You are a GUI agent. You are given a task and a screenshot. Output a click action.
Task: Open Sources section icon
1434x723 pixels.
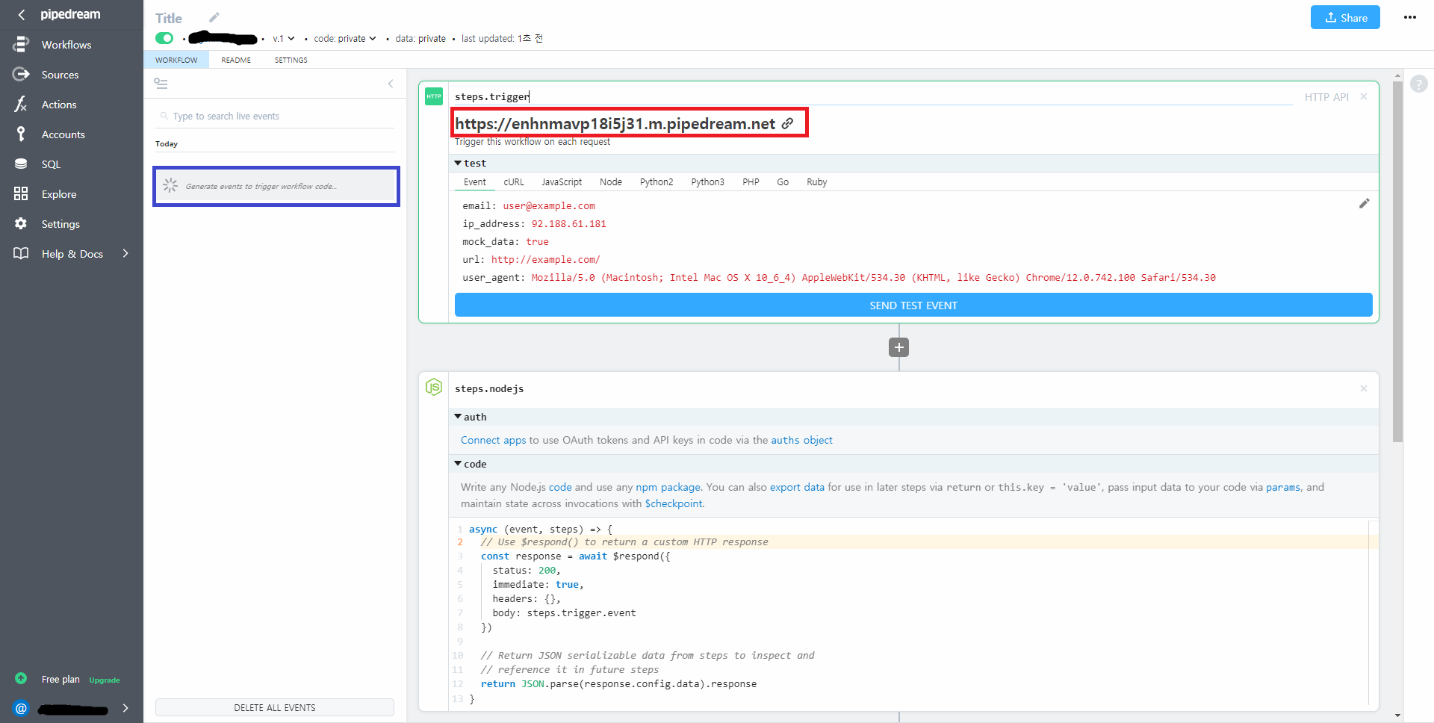(x=21, y=75)
